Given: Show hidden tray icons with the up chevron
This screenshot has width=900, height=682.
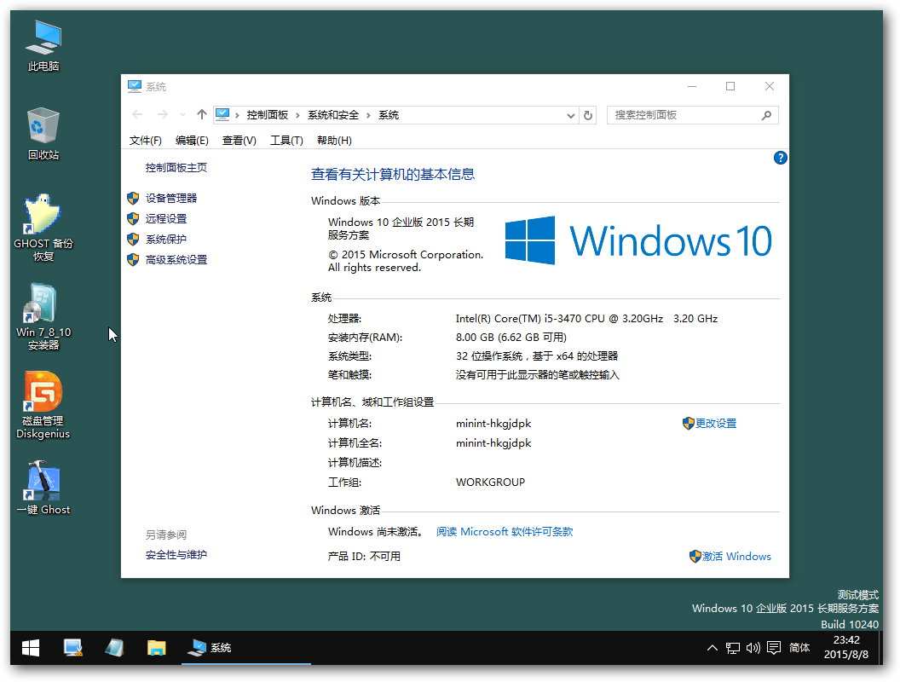Looking at the screenshot, I should 712,648.
